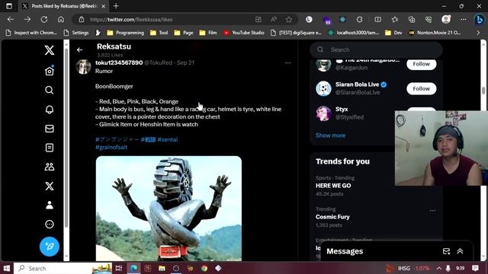The width and height of the screenshot is (488, 274).
Task: Open HERE WE GO trend
Action: click(x=333, y=186)
